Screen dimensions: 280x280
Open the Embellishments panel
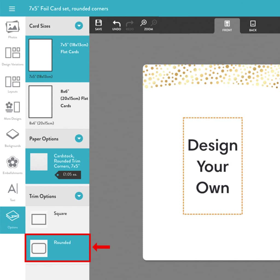(x=12, y=164)
